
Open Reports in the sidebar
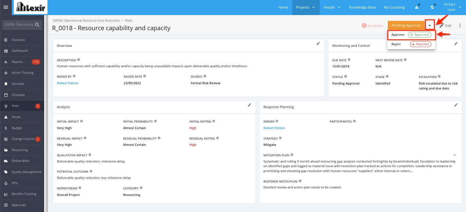(x=22, y=62)
